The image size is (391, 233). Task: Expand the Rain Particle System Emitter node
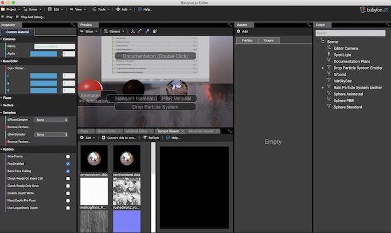pyautogui.click(x=323, y=88)
